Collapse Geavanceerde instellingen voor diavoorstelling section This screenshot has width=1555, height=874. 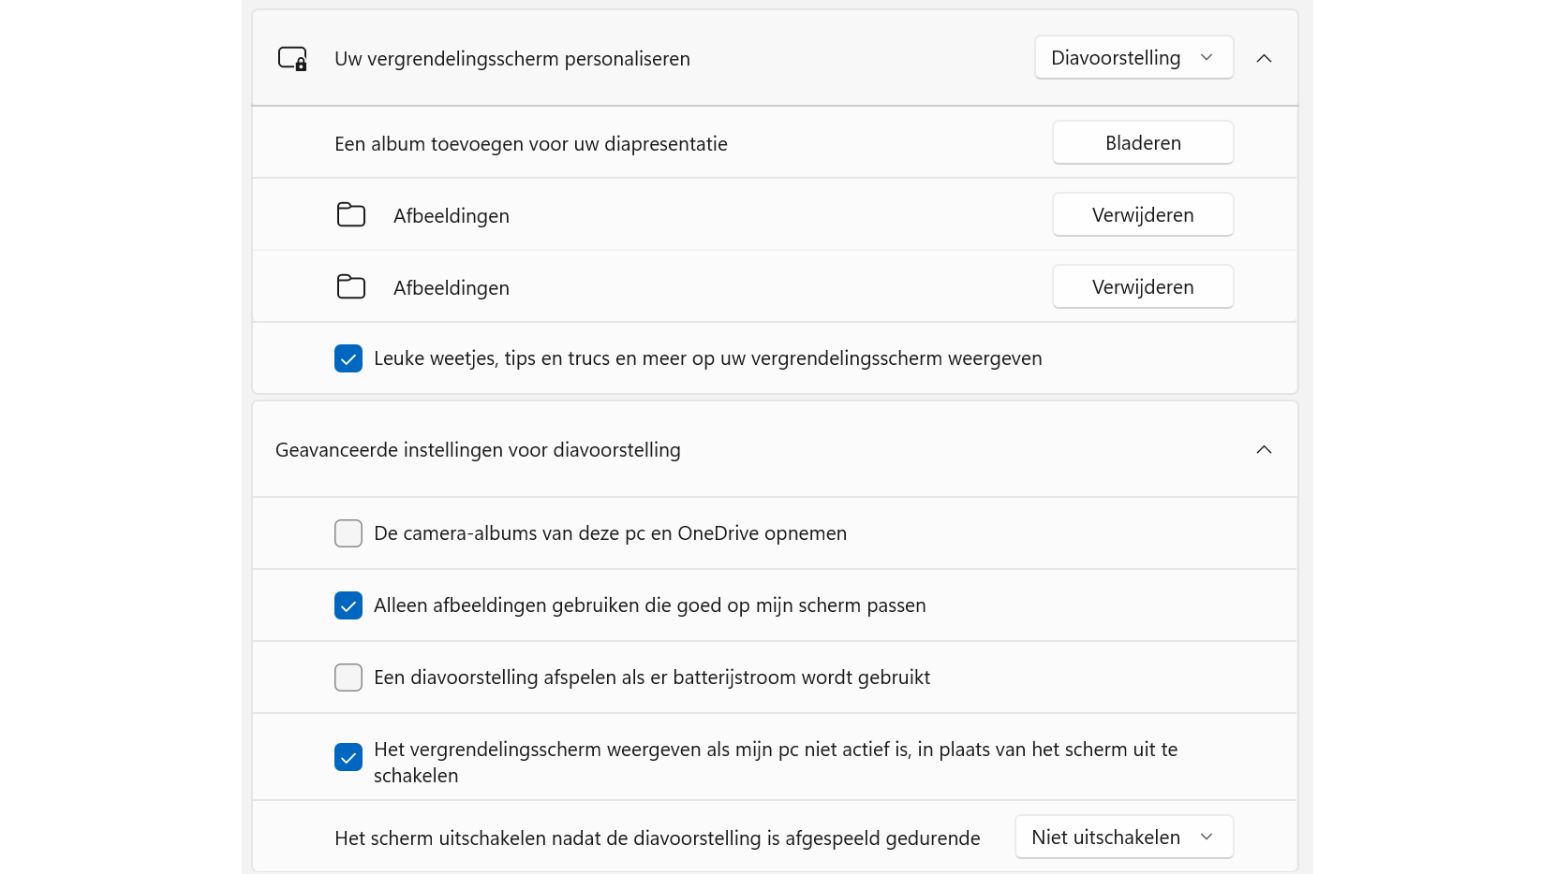[1264, 450]
